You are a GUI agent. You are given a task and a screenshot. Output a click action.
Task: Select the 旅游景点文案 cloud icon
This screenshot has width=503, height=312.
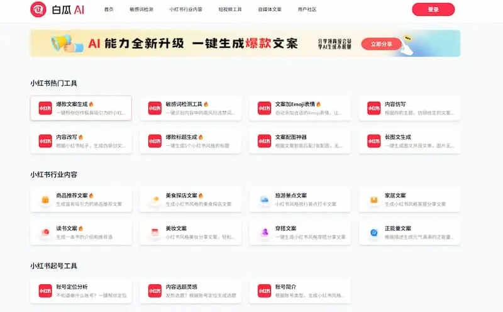coord(264,199)
